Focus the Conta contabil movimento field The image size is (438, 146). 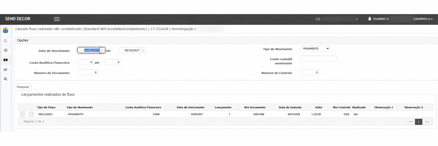(x=318, y=59)
